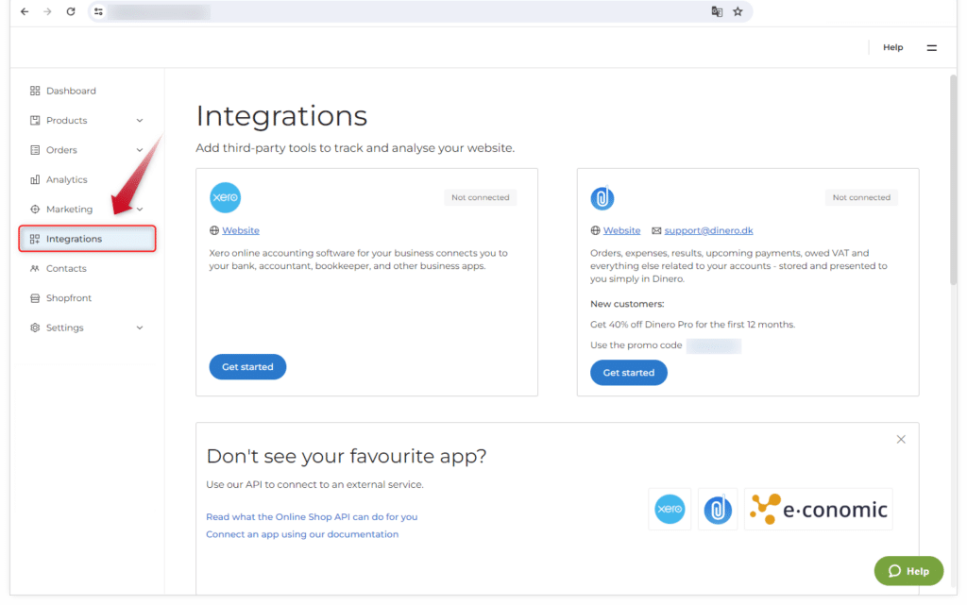
Task: Open the Contacts sidebar item
Action: (66, 269)
